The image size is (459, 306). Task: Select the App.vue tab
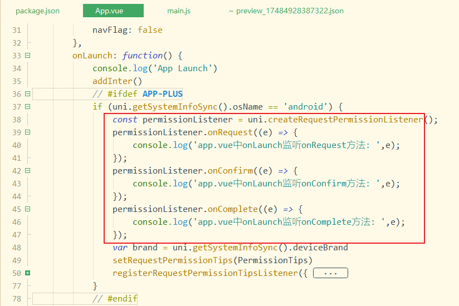(x=113, y=11)
